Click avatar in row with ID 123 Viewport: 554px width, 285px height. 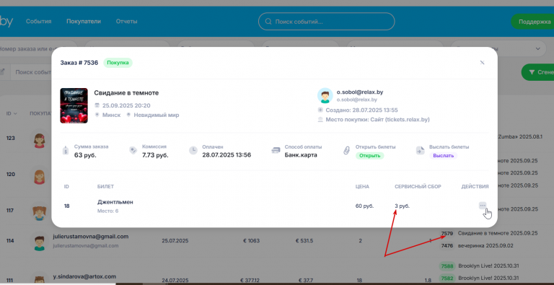pyautogui.click(x=40, y=139)
